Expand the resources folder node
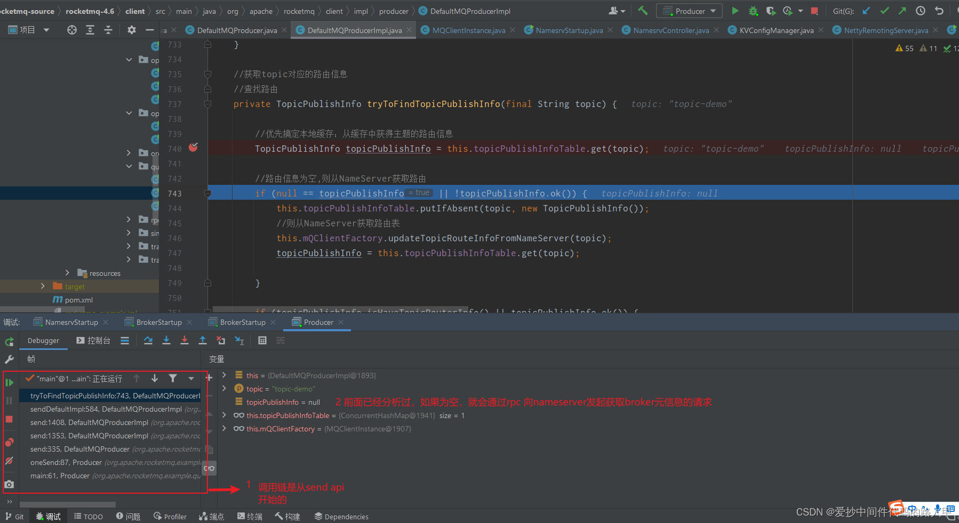This screenshot has width=959, height=523. (67, 273)
